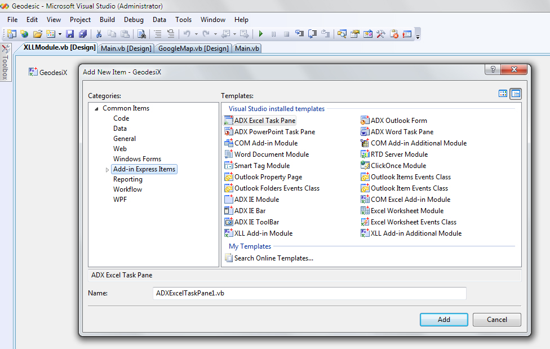Open the Debug menu
The height and width of the screenshot is (349, 550).
click(134, 20)
